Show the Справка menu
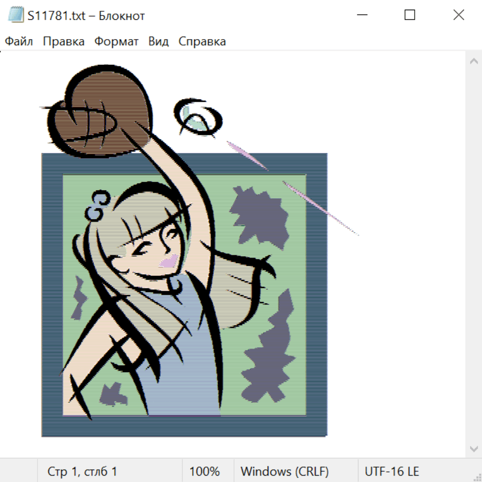 202,42
